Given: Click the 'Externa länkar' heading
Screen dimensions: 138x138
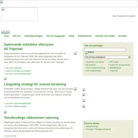Looking at the screenshot, I should tap(92, 123).
